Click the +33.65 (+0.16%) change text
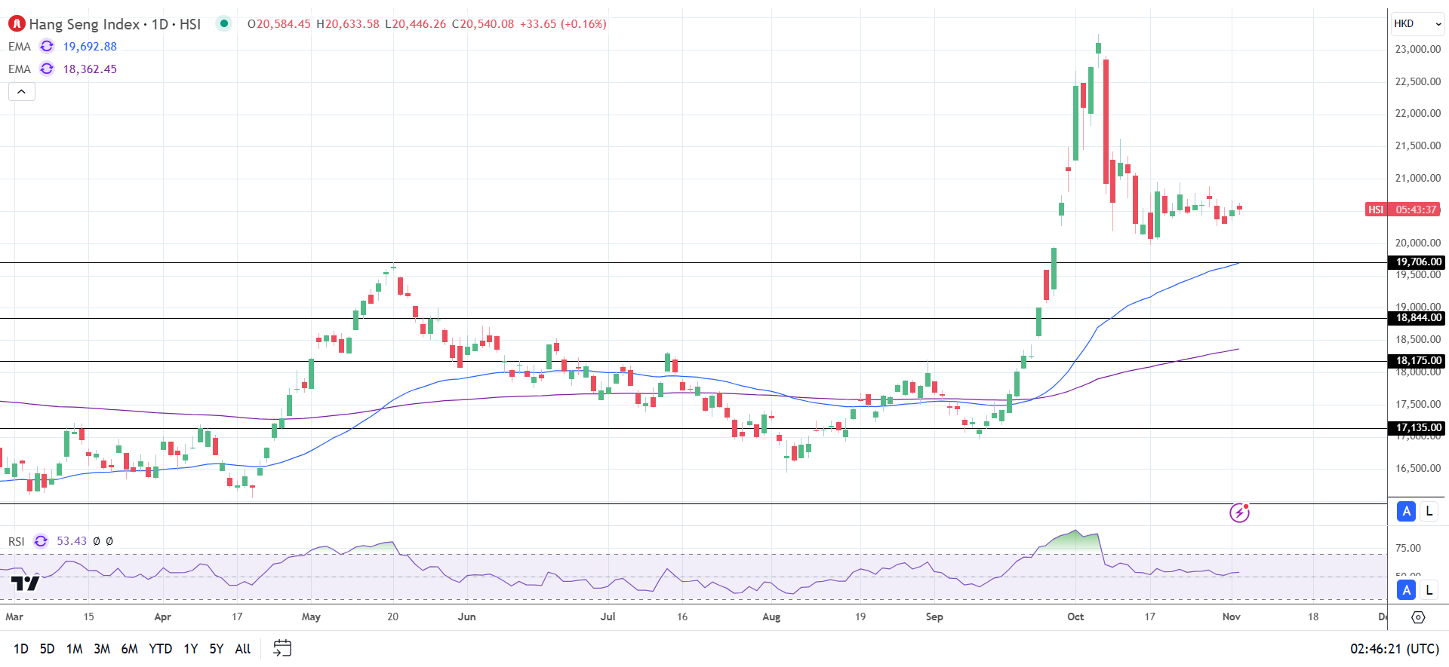Image resolution: width=1449 pixels, height=667 pixels. coord(563,24)
